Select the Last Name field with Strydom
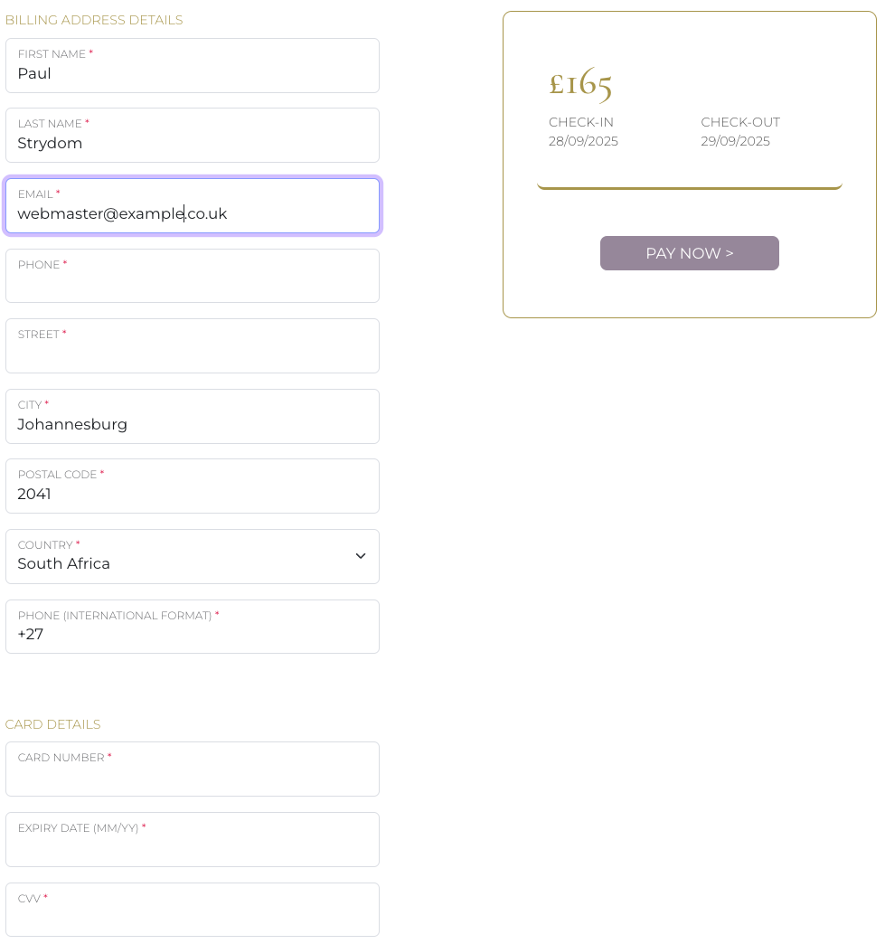885x944 pixels. click(193, 136)
